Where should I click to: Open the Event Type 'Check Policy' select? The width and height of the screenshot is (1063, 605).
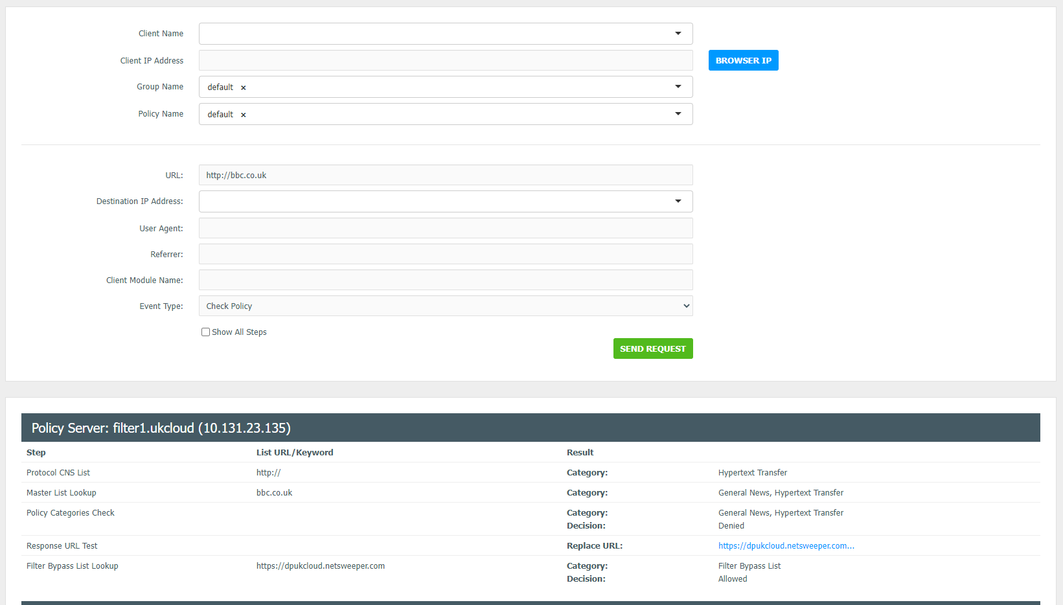point(446,306)
